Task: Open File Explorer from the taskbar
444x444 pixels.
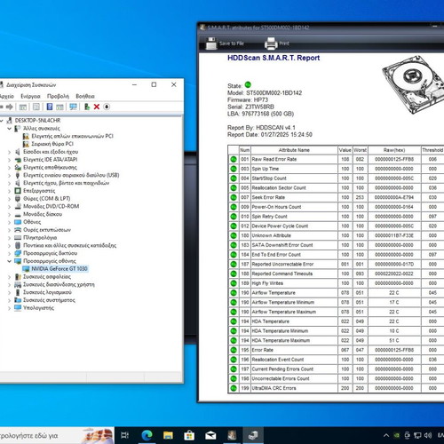Action: point(168,435)
